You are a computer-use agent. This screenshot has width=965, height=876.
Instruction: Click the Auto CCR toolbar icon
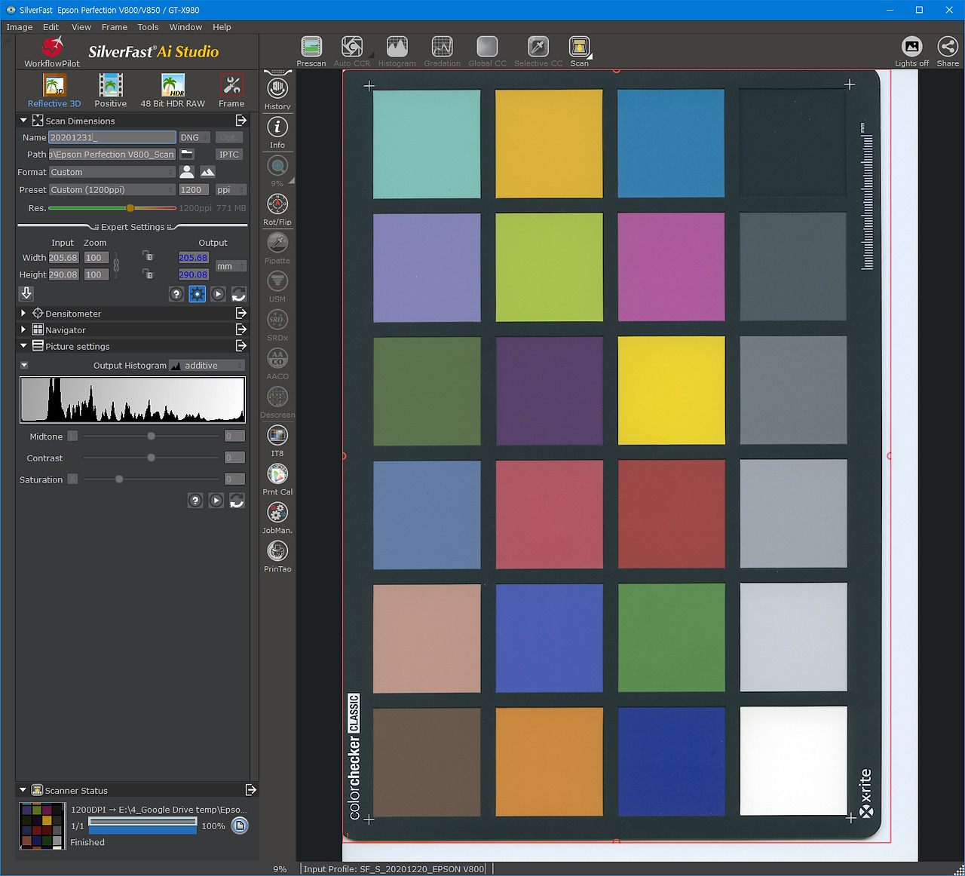(352, 47)
